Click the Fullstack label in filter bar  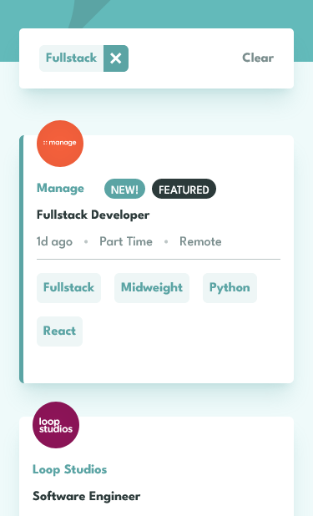coord(71,58)
